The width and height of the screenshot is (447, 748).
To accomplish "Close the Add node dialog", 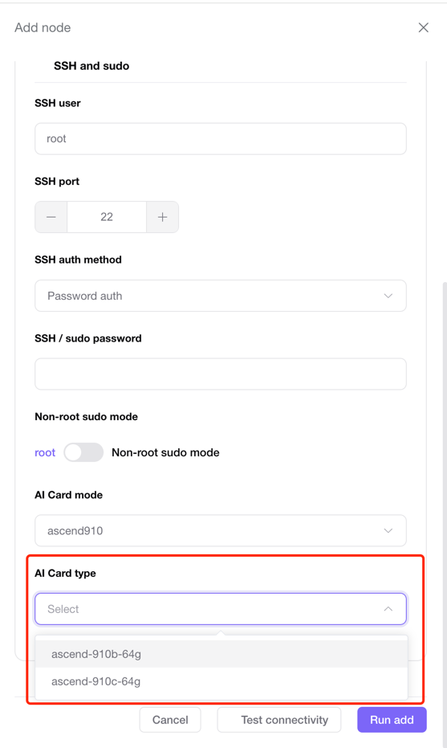I will (x=423, y=27).
